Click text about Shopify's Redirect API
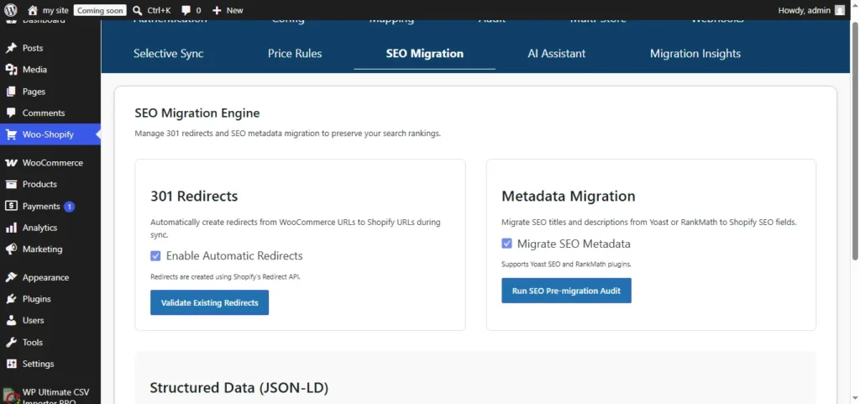The image size is (860, 404). pos(225,277)
